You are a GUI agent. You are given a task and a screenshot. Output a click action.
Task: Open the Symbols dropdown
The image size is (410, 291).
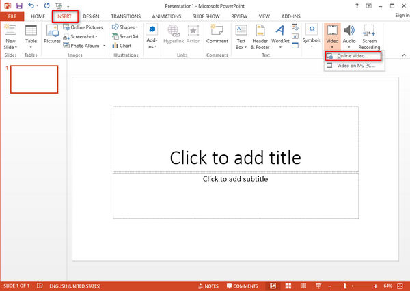312,36
